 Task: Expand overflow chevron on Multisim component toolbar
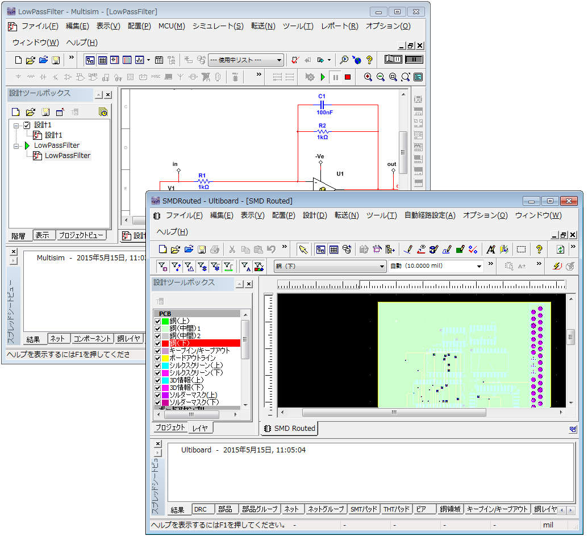258,74
